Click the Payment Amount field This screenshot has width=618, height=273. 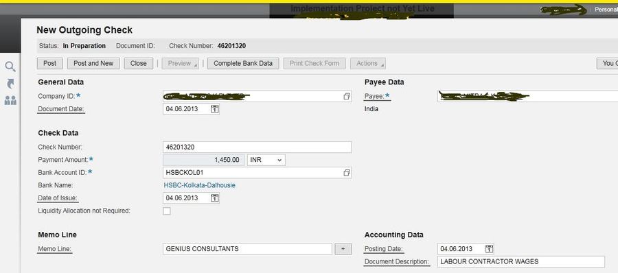[x=203, y=160]
